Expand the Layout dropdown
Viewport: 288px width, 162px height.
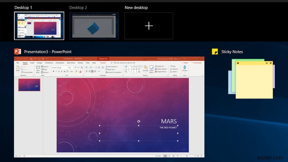click(x=45, y=67)
